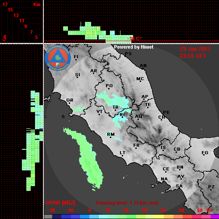Click the BN city label
Screen dimensions: 219x219
[180, 167]
